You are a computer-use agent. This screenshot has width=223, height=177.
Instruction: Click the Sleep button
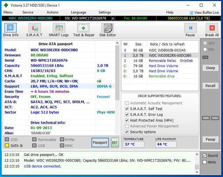tap(210, 68)
